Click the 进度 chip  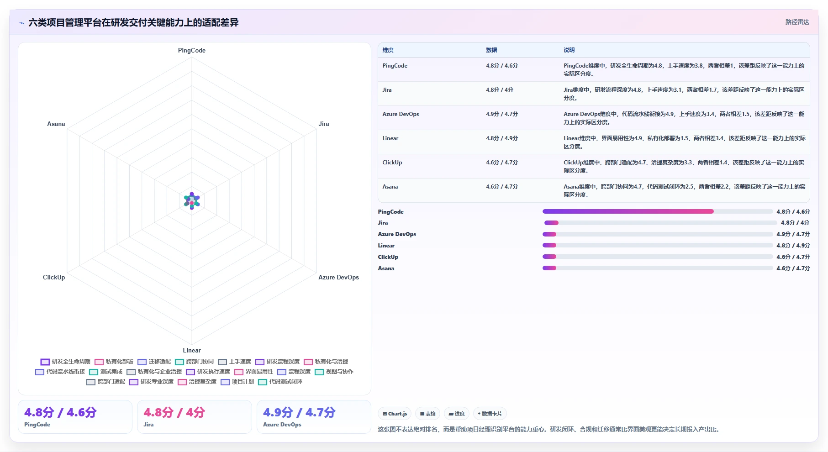click(457, 414)
